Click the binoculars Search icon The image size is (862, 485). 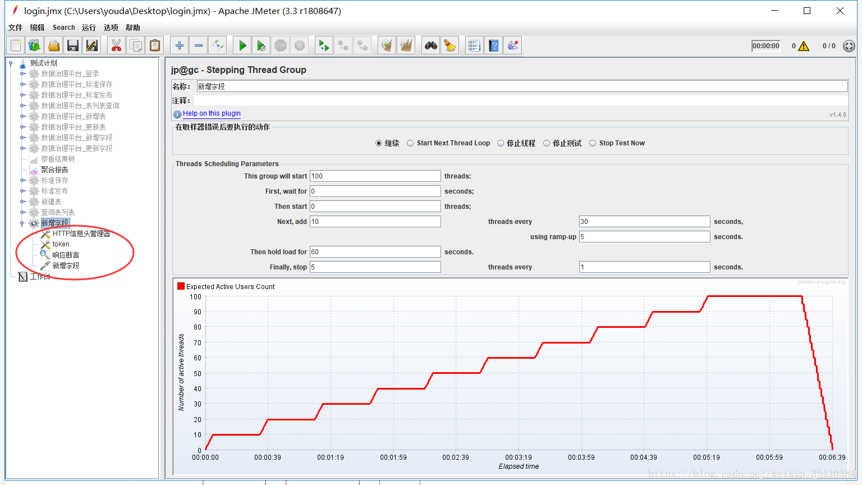pos(431,45)
